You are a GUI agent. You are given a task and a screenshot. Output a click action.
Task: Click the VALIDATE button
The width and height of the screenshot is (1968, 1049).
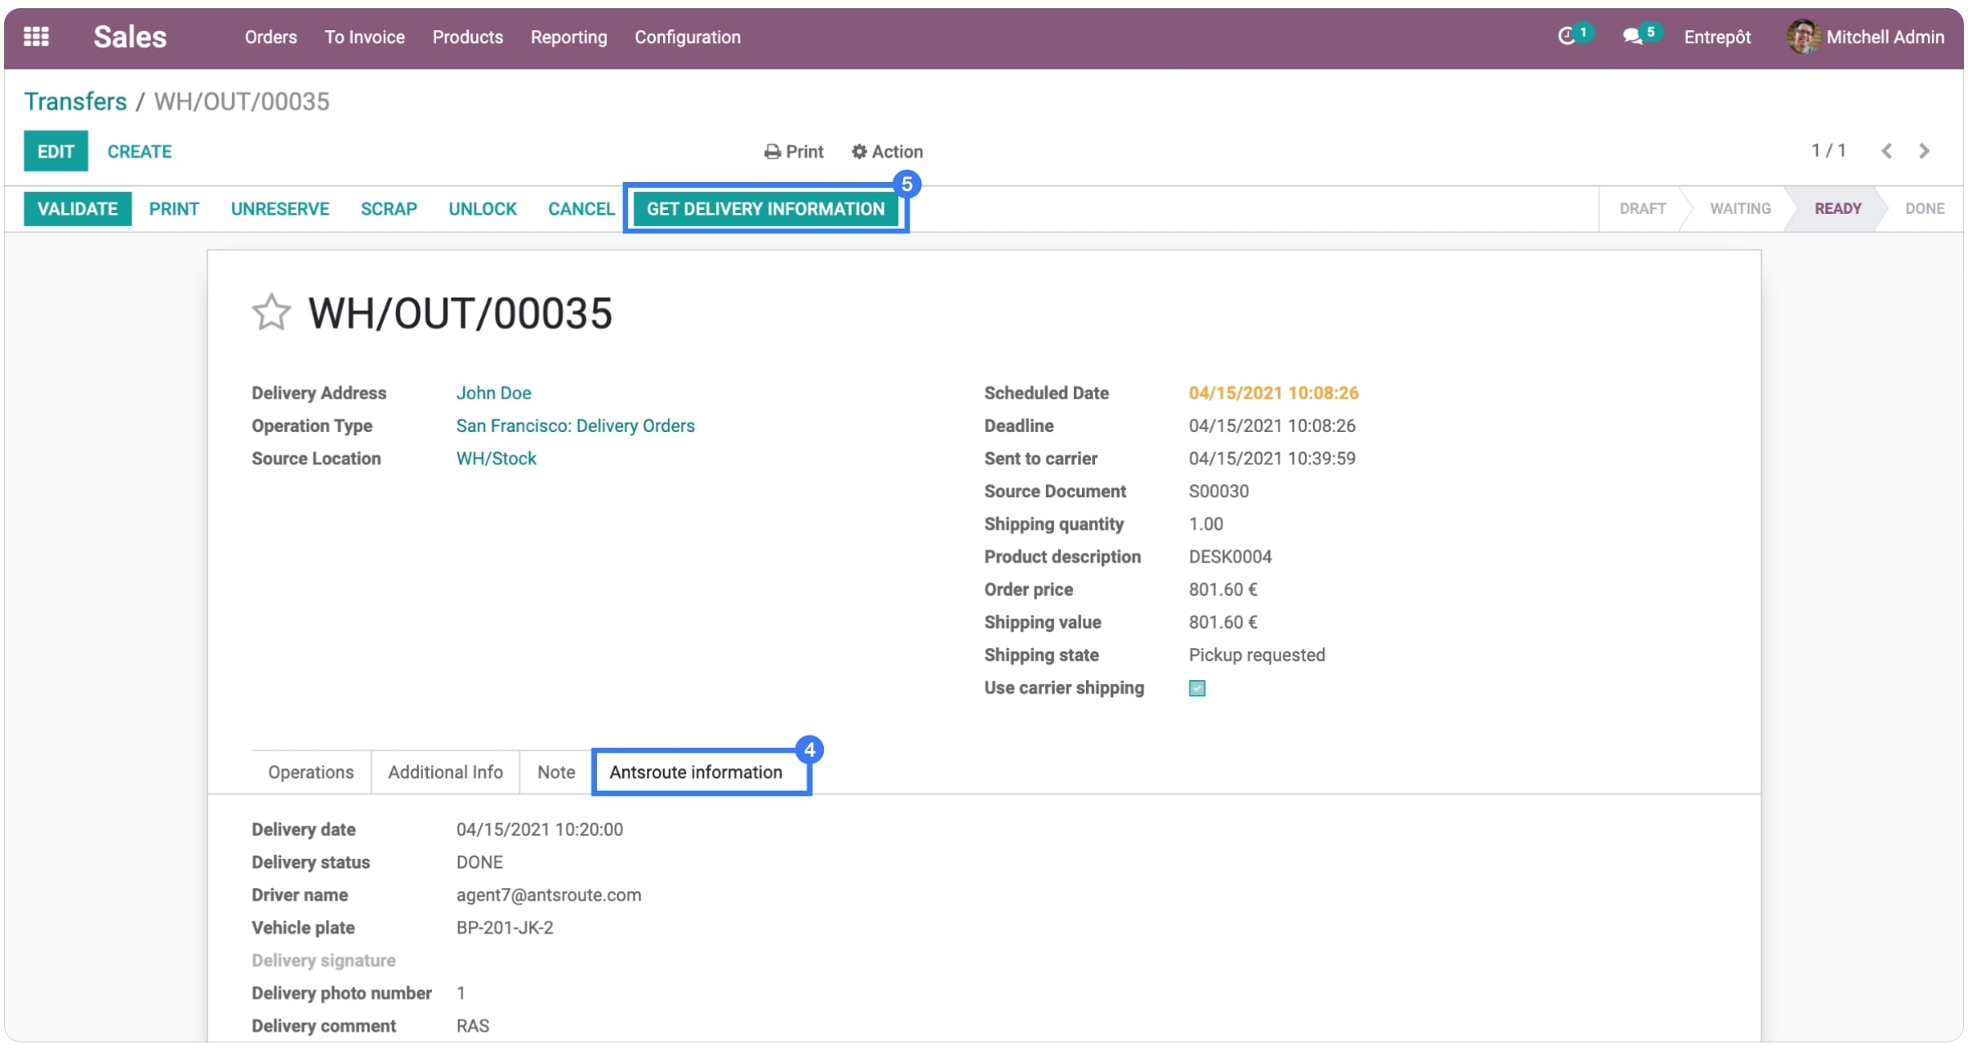coord(78,209)
